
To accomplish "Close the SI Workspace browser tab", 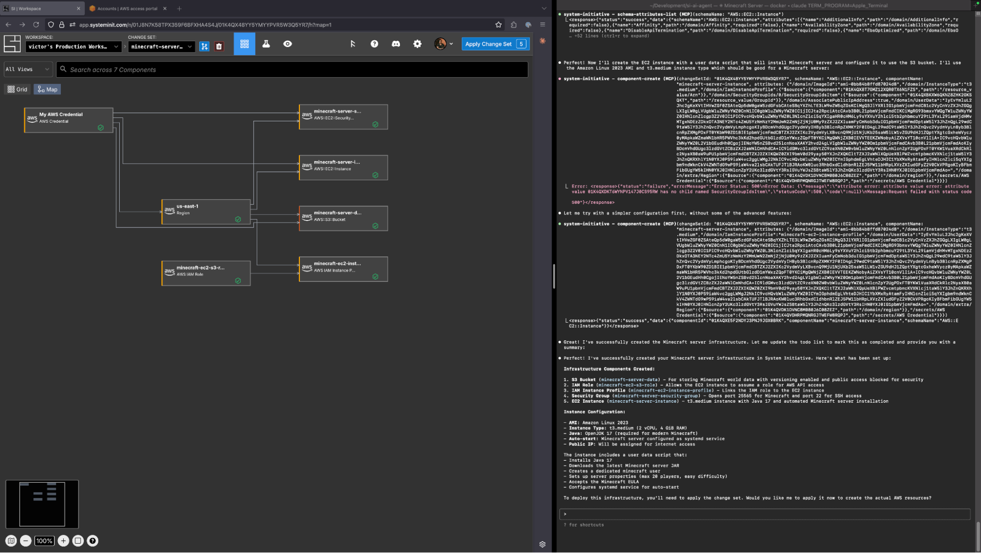I will click(79, 8).
